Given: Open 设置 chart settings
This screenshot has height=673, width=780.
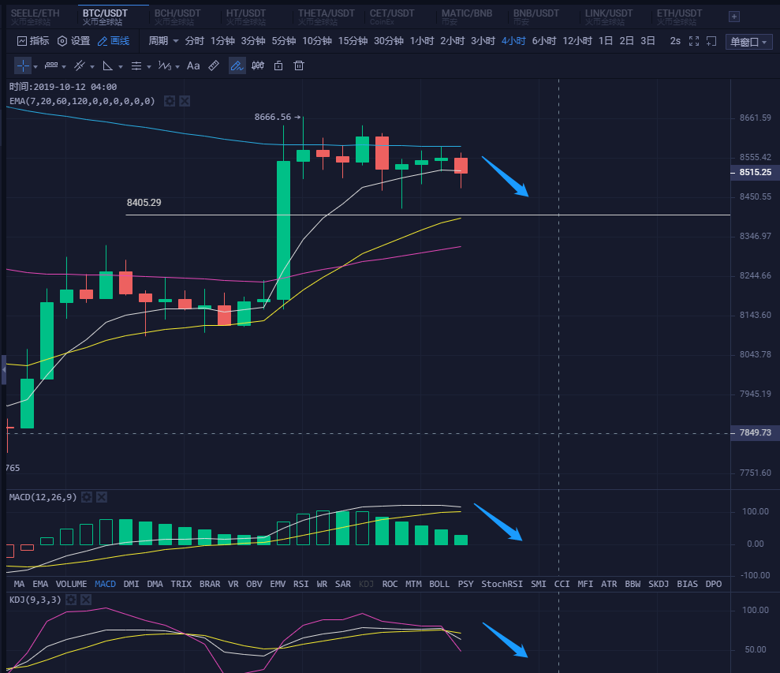Looking at the screenshot, I should [73, 41].
